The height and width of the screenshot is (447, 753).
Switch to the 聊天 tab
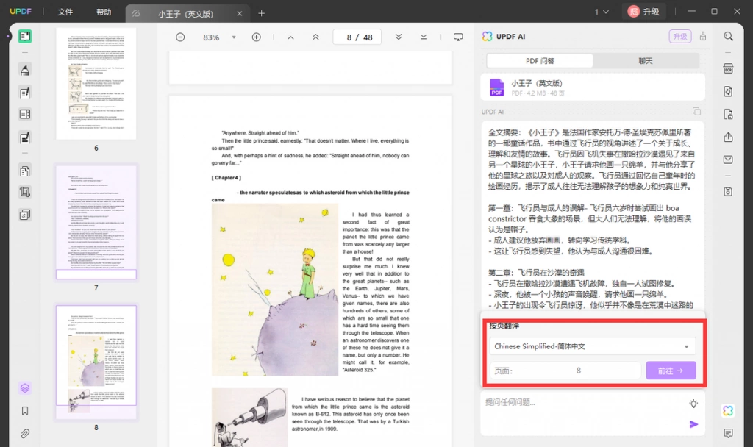646,60
